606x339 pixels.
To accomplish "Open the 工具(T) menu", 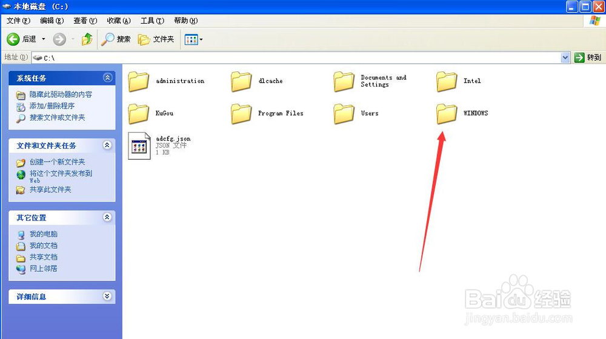I will 152,21.
